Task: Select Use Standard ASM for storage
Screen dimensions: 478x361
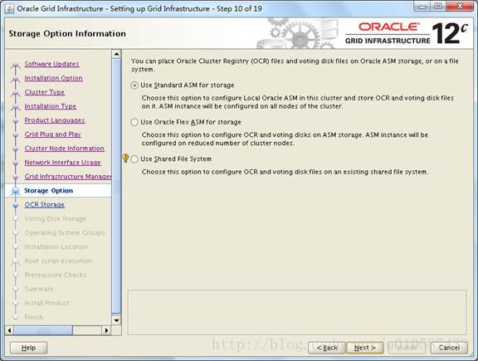Action: pos(134,85)
